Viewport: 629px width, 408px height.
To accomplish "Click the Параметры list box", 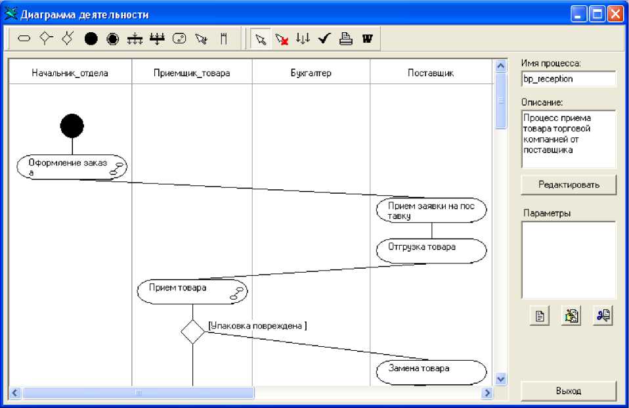I will [x=569, y=260].
